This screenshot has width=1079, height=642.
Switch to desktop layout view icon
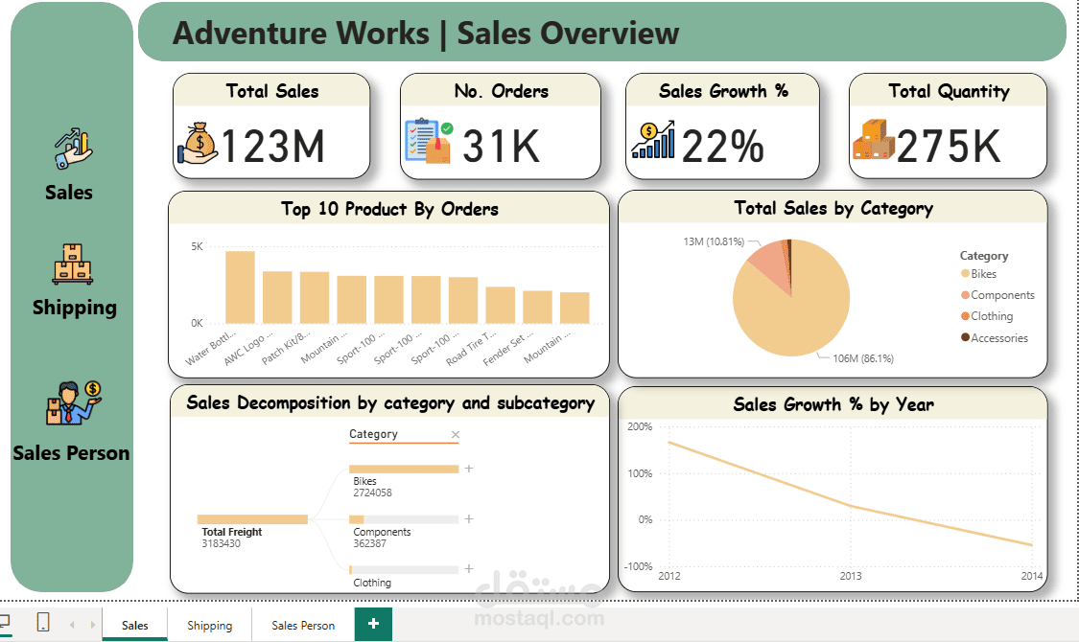[5, 622]
